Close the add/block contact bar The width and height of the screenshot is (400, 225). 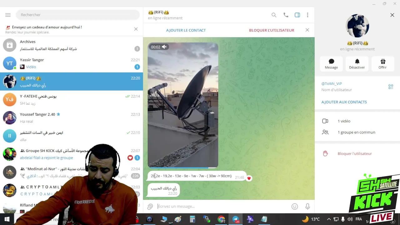[307, 30]
